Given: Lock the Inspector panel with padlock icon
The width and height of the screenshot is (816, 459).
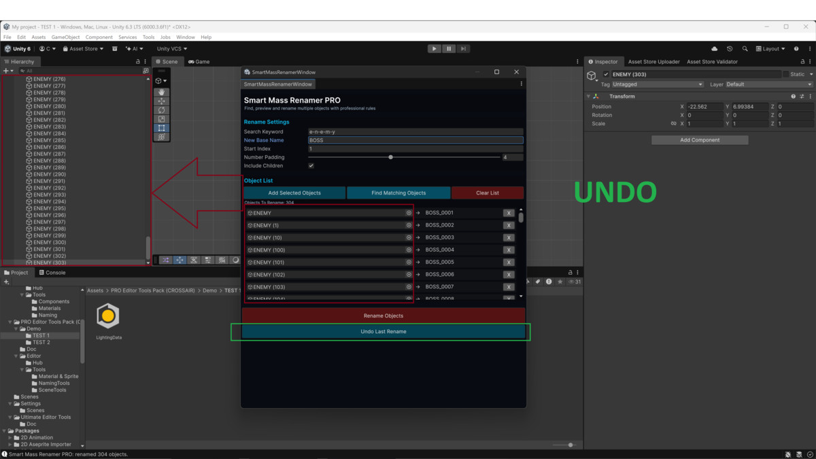Looking at the screenshot, I should point(802,62).
